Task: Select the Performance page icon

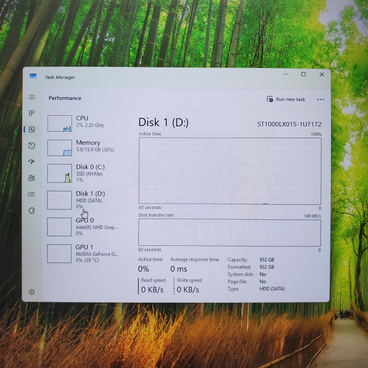Action: [32, 130]
